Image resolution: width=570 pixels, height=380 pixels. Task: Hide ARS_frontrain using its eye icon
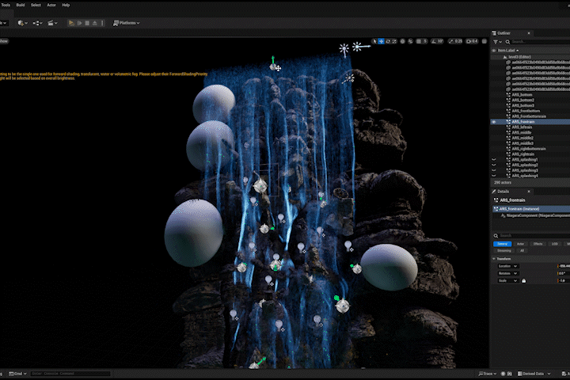494,122
